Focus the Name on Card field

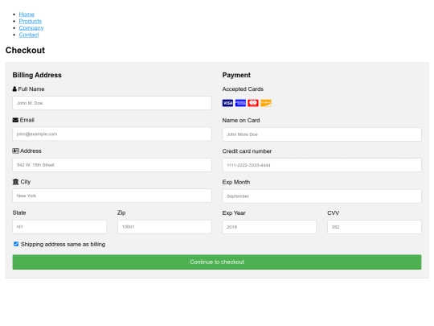[322, 134]
